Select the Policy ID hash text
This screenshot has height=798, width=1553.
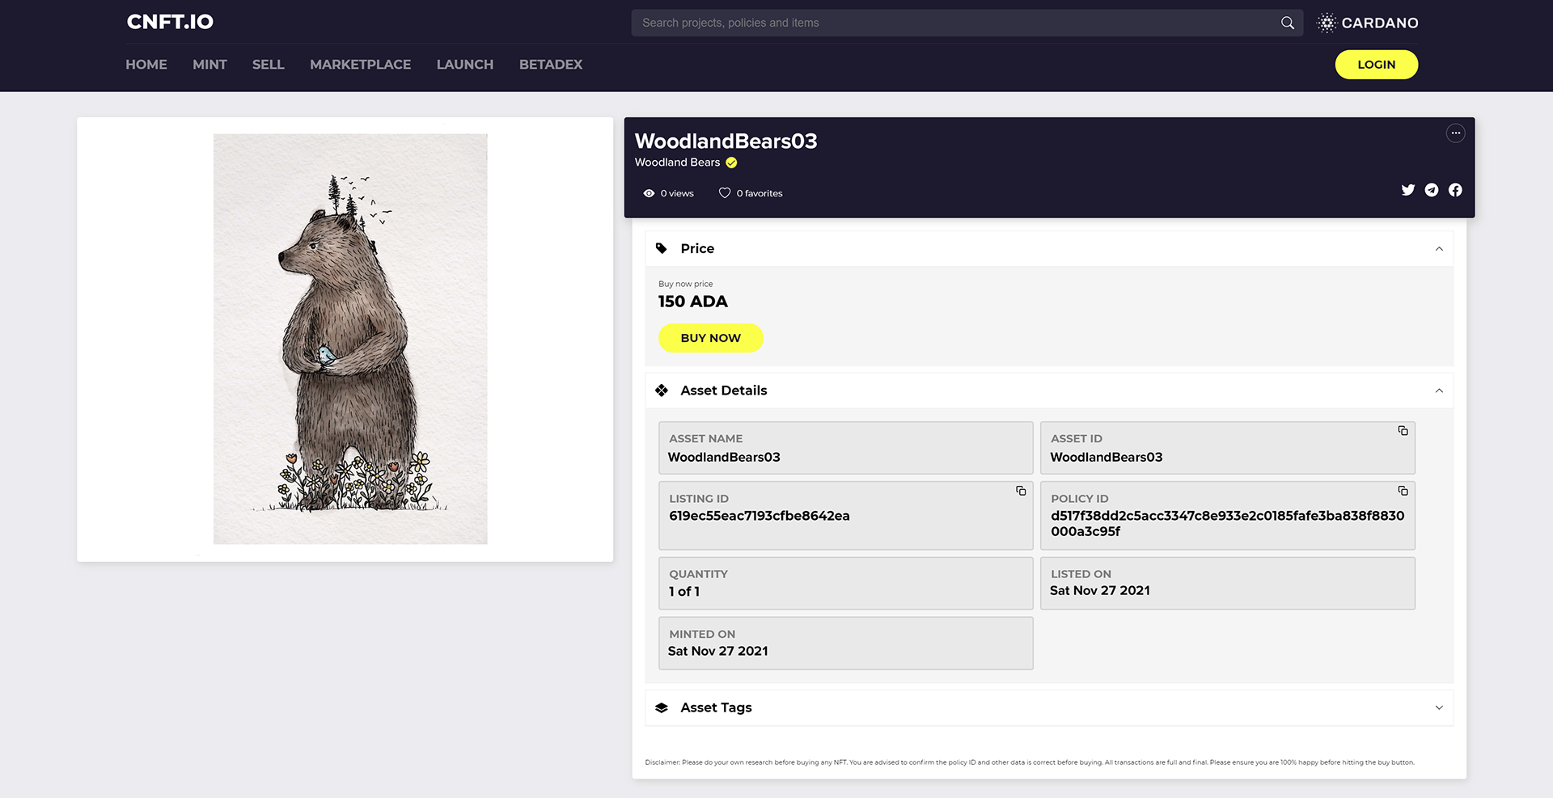coord(1227,523)
